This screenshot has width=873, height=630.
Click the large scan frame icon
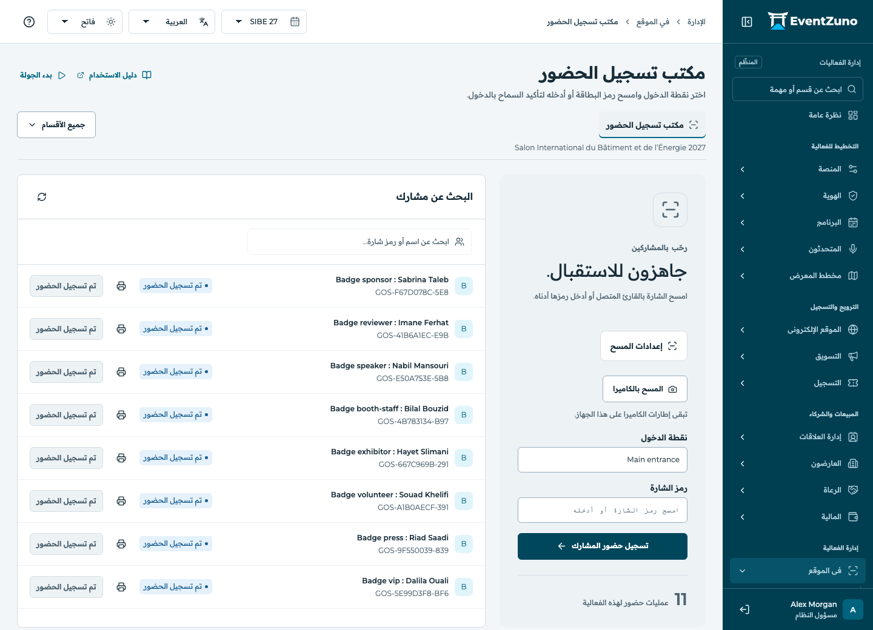point(670,210)
